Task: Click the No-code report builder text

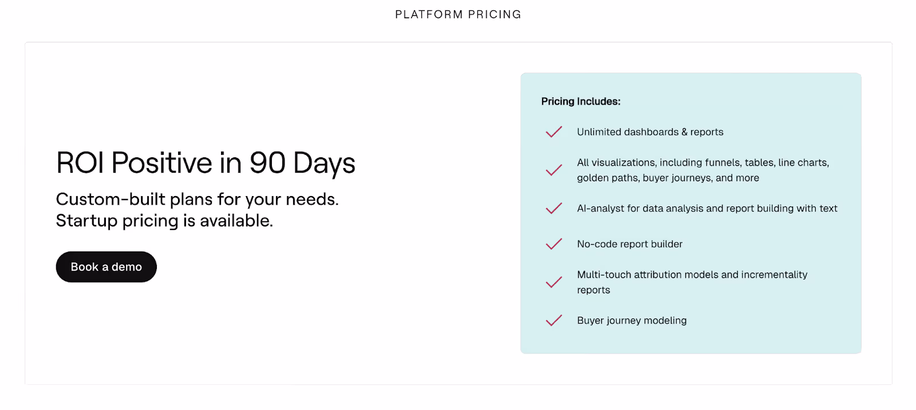Action: click(629, 244)
